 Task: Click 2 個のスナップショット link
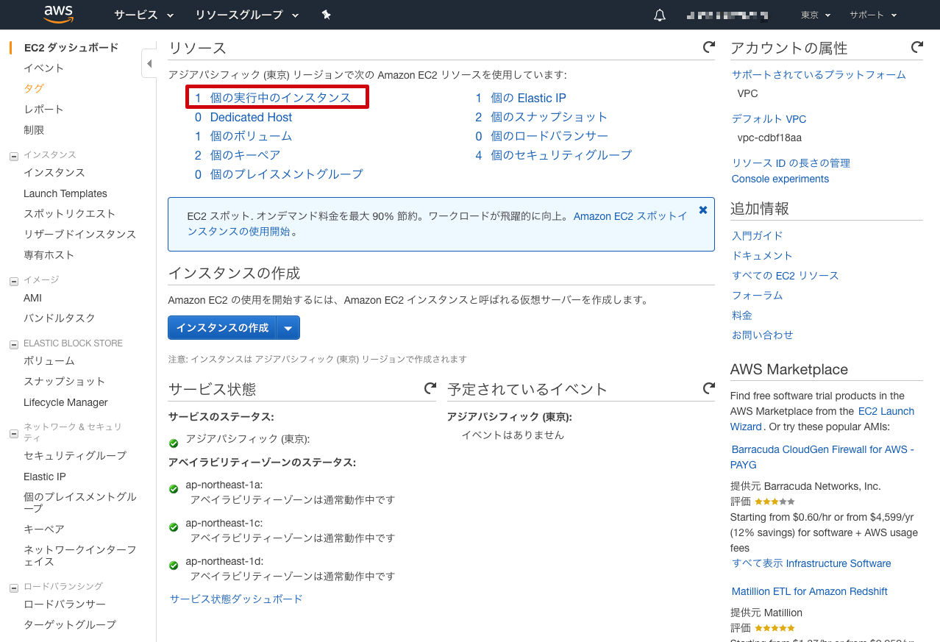pos(541,117)
